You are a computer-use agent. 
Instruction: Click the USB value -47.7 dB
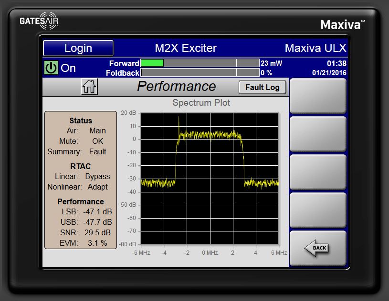coord(97,222)
